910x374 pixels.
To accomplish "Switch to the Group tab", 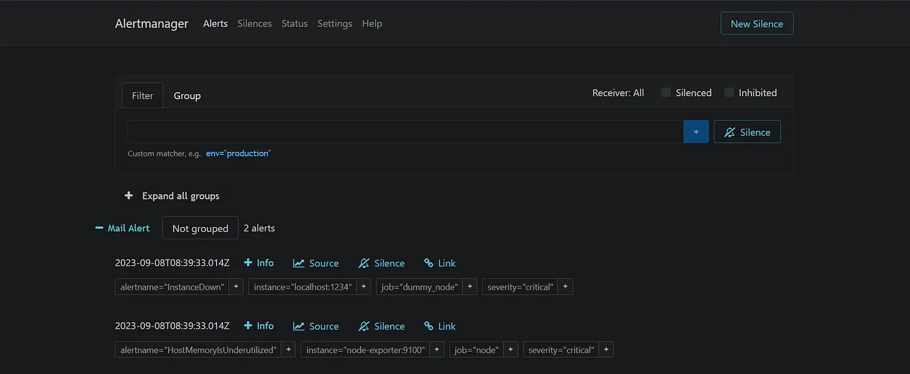I will click(187, 95).
